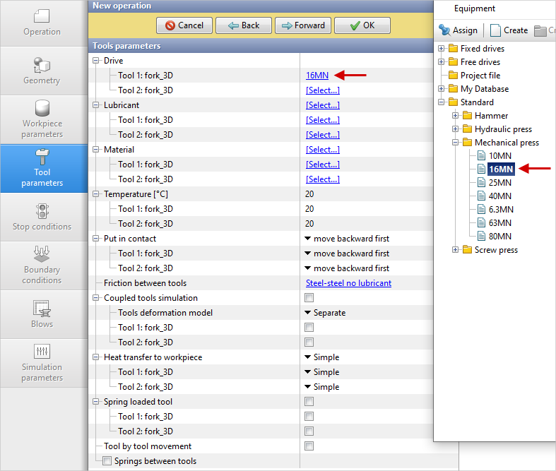Open Steel-steel no lubricant friction link
This screenshot has height=471, width=556.
pos(348,283)
